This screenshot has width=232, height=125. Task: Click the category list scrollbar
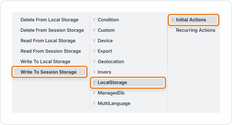[167, 45]
